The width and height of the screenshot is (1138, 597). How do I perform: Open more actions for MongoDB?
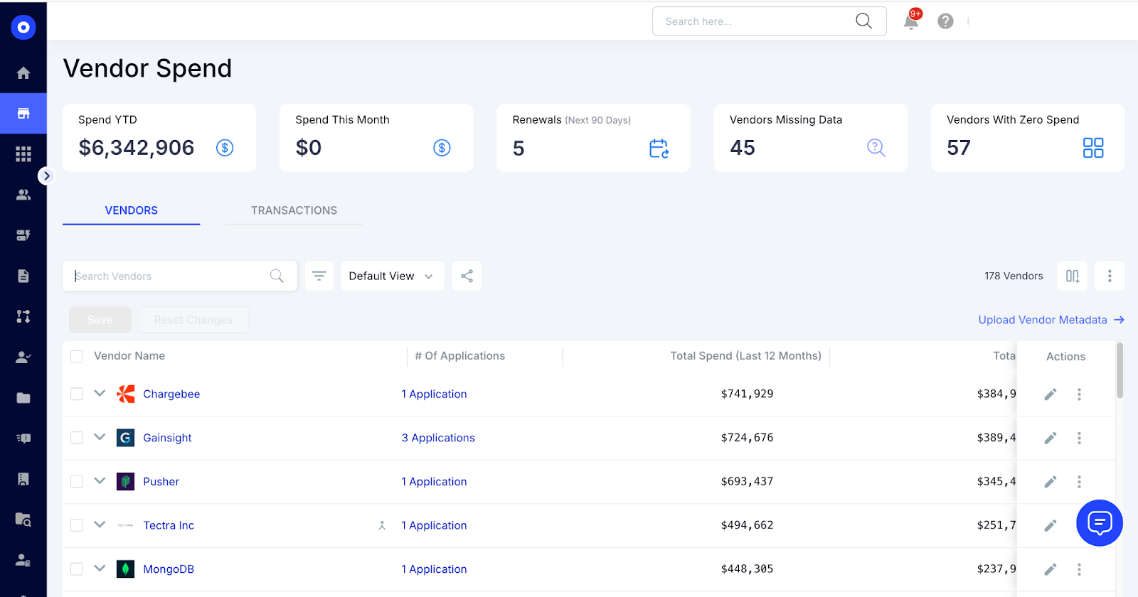[x=1079, y=569]
